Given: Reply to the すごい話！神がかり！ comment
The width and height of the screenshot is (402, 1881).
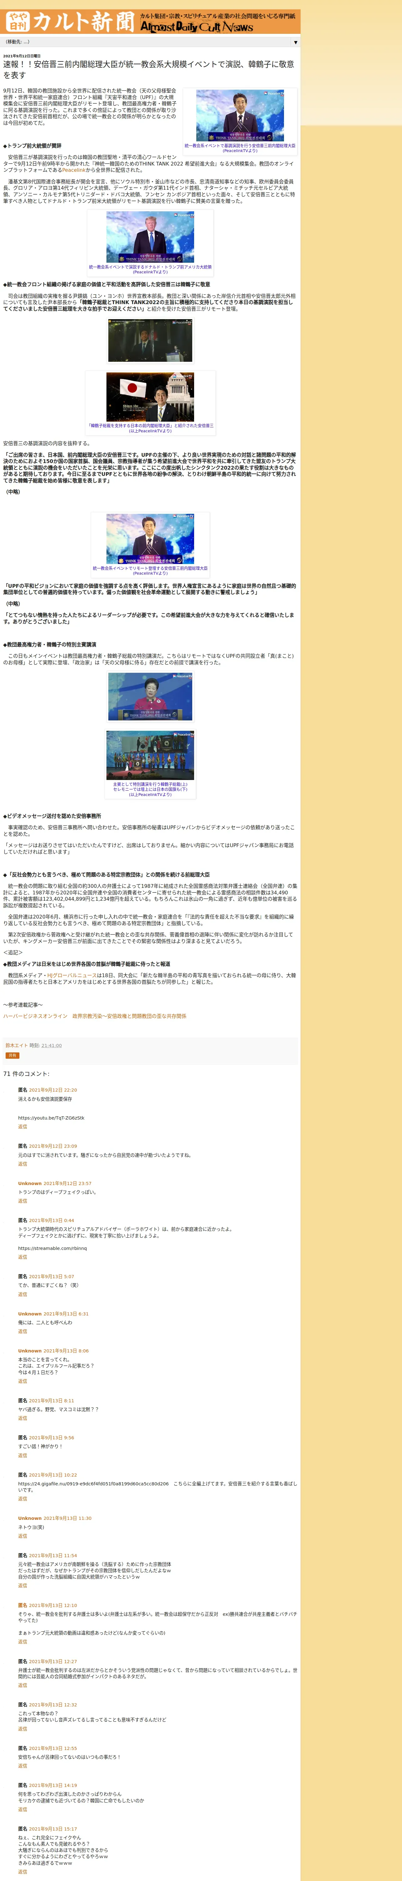Looking at the screenshot, I should click(23, 1455).
